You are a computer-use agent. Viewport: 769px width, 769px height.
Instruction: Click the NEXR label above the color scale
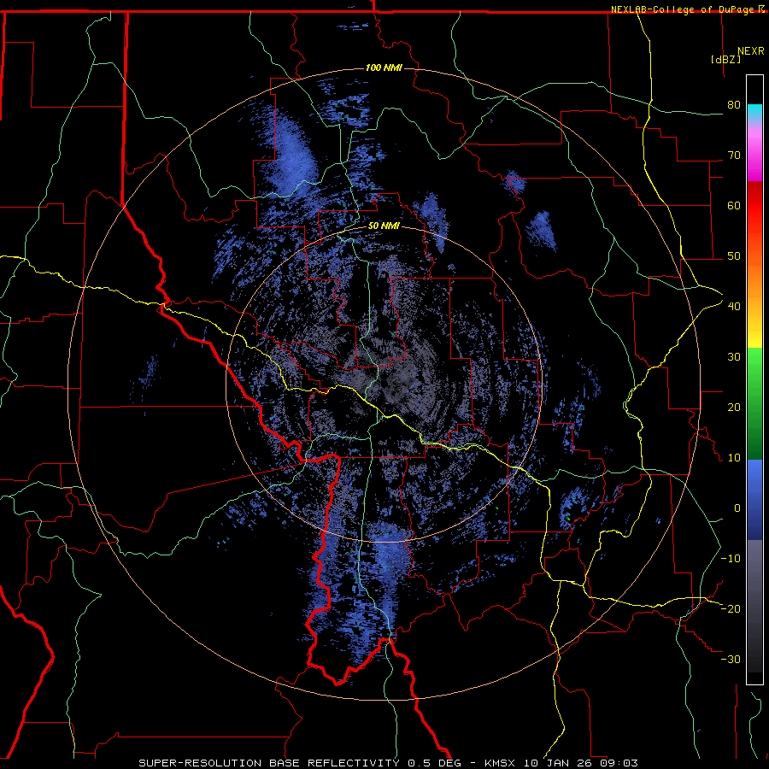[x=750, y=51]
